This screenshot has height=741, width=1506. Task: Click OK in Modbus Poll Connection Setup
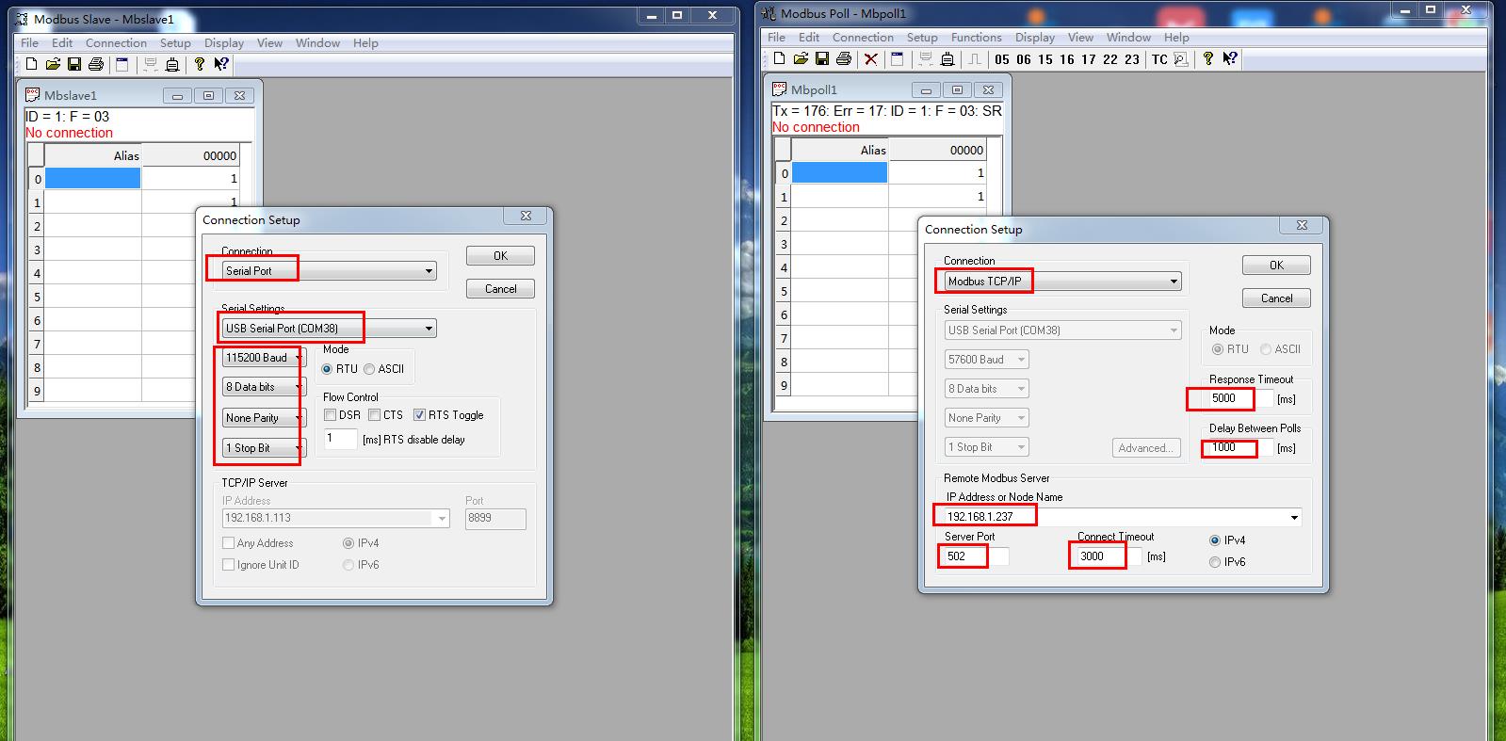(x=1276, y=266)
